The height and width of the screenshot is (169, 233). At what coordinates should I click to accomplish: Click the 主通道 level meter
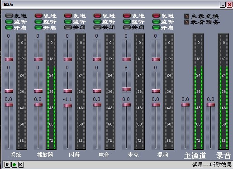coord(198,92)
